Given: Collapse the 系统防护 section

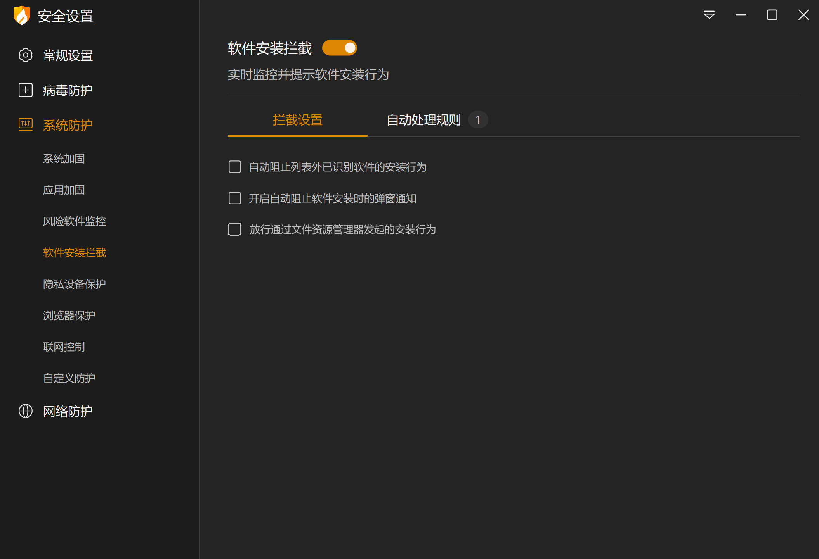Looking at the screenshot, I should coord(68,125).
